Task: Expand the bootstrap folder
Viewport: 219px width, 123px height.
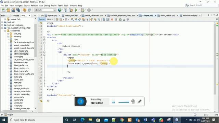Action: (8, 37)
